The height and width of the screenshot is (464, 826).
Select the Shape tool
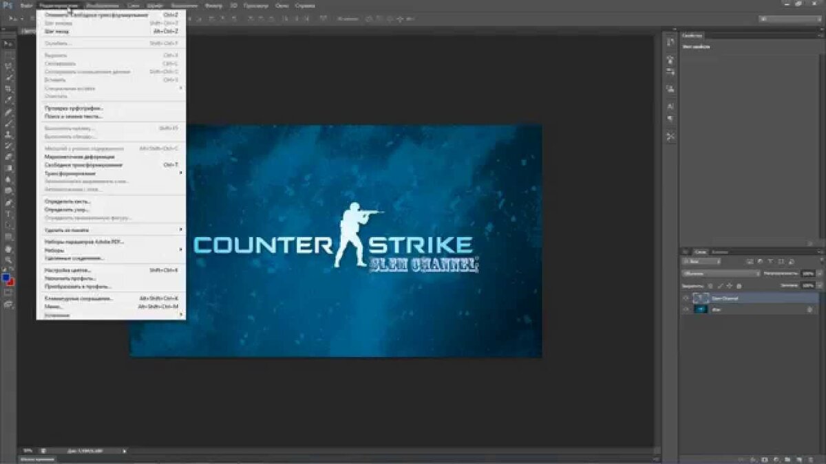pyautogui.click(x=9, y=236)
